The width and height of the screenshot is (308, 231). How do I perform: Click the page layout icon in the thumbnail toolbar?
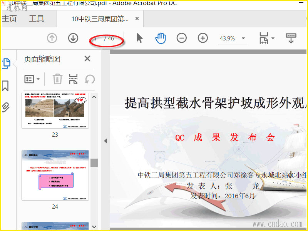[73, 79]
